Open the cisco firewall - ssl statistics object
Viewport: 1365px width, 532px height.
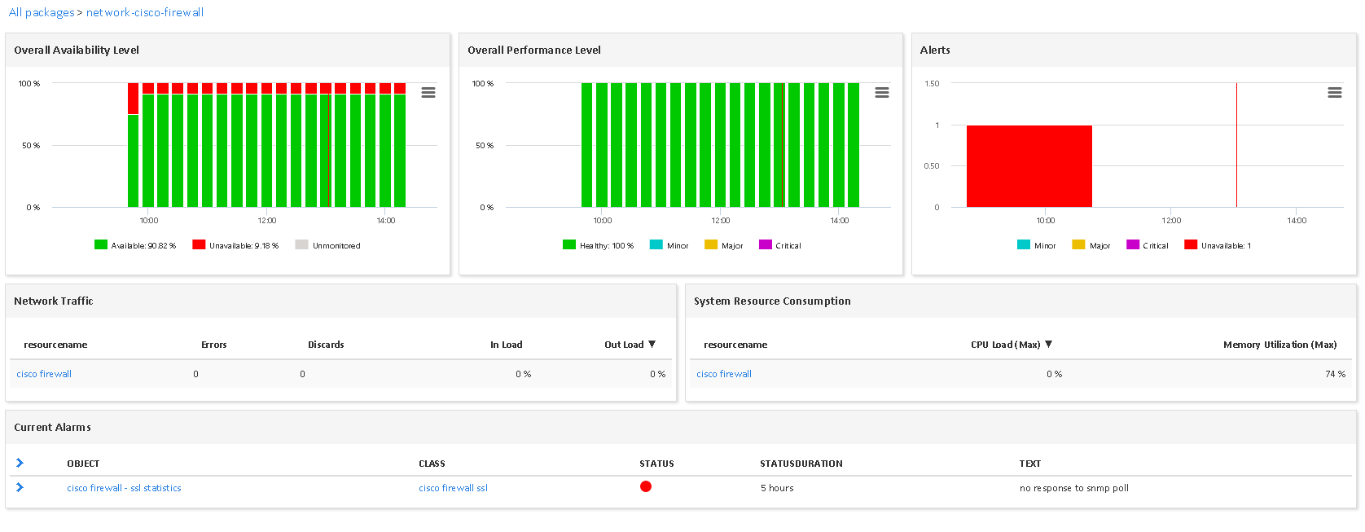[x=124, y=488]
